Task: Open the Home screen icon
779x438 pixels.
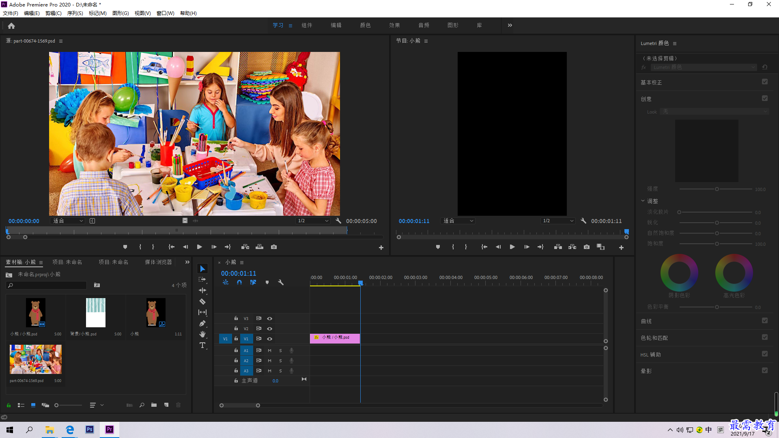Action: pyautogui.click(x=11, y=26)
